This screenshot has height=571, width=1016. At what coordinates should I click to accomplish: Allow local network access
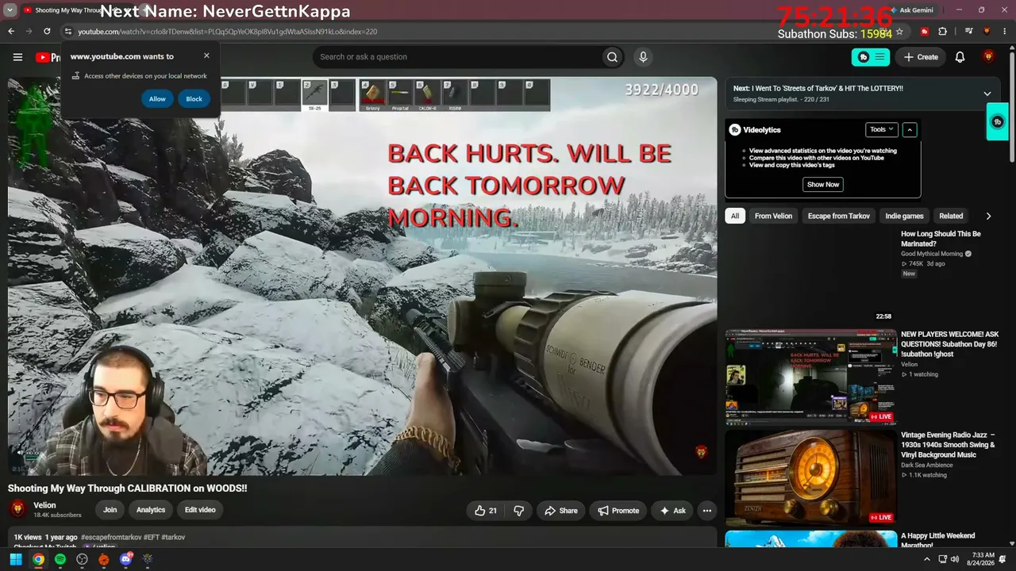click(157, 99)
